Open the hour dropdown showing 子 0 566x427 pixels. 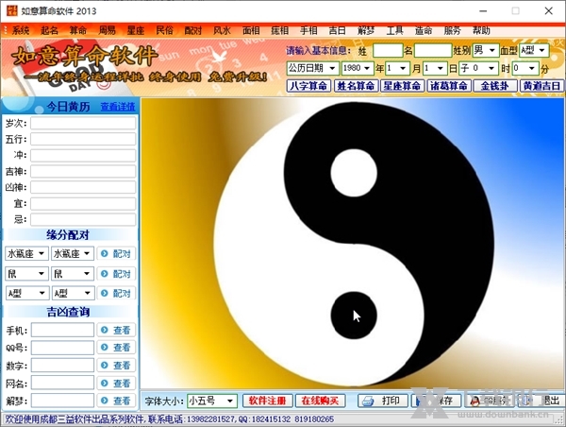pyautogui.click(x=479, y=68)
